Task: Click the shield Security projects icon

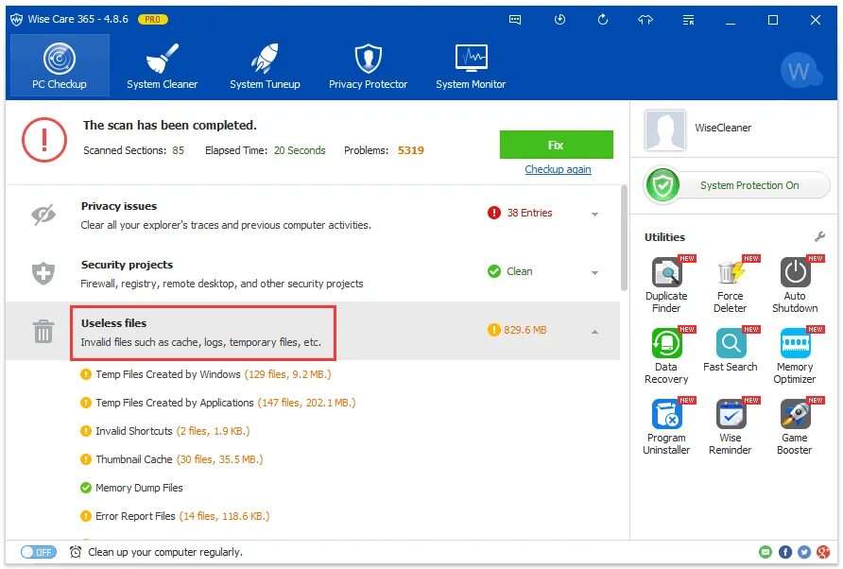Action: point(43,273)
